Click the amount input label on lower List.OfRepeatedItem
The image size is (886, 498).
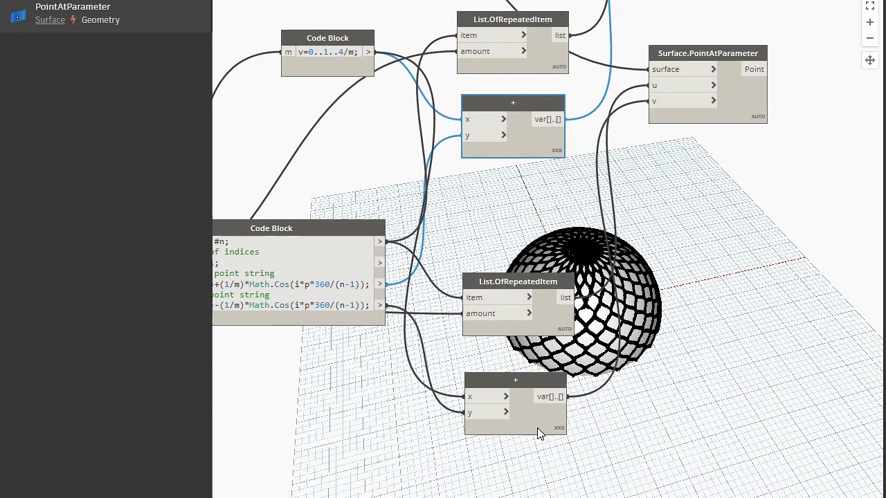tap(480, 313)
